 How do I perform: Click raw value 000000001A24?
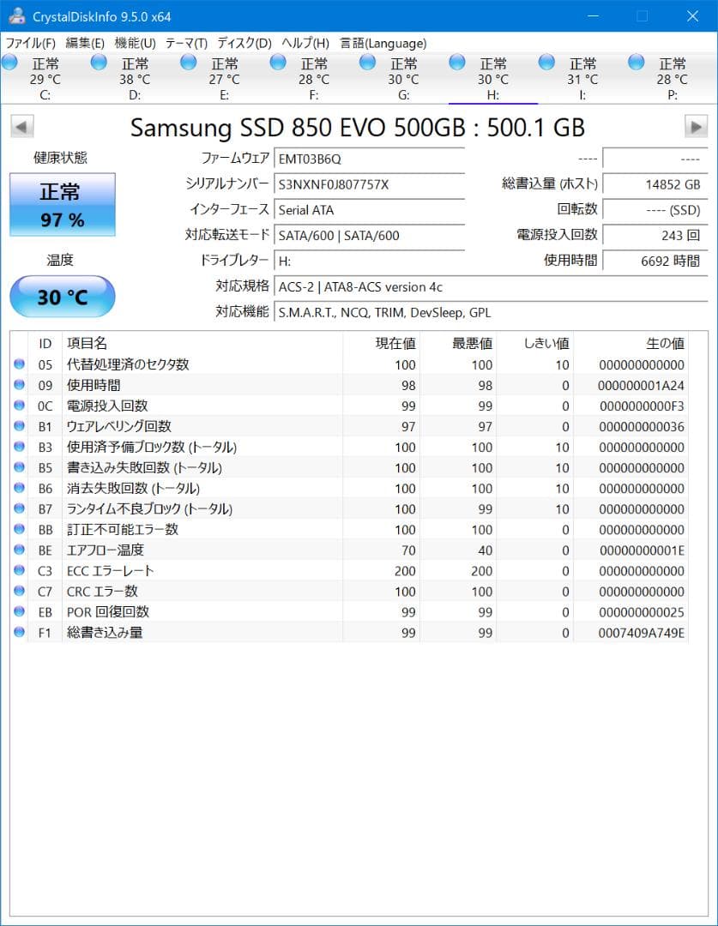[641, 386]
